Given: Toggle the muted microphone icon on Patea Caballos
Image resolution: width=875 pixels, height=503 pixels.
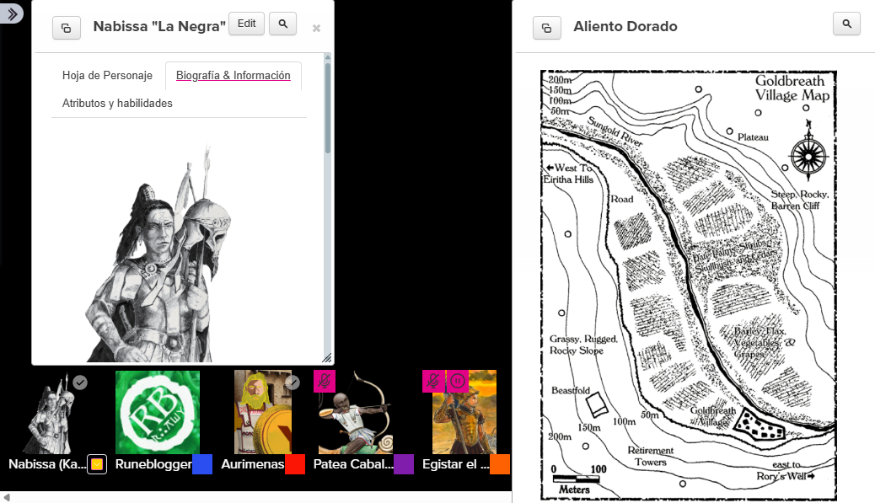Looking at the screenshot, I should click(x=325, y=381).
